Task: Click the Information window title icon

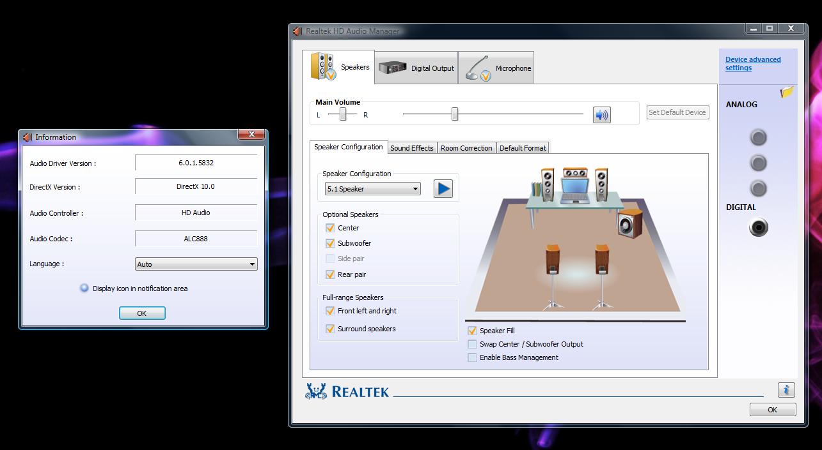Action: click(x=27, y=137)
